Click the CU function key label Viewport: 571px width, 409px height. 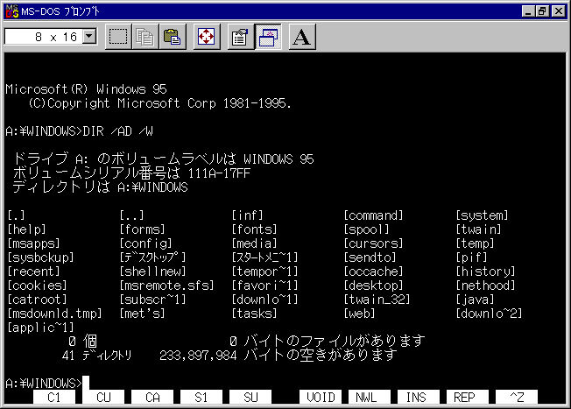(x=103, y=397)
